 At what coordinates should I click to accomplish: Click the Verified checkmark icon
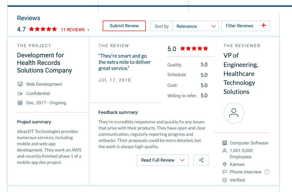pos(225,180)
